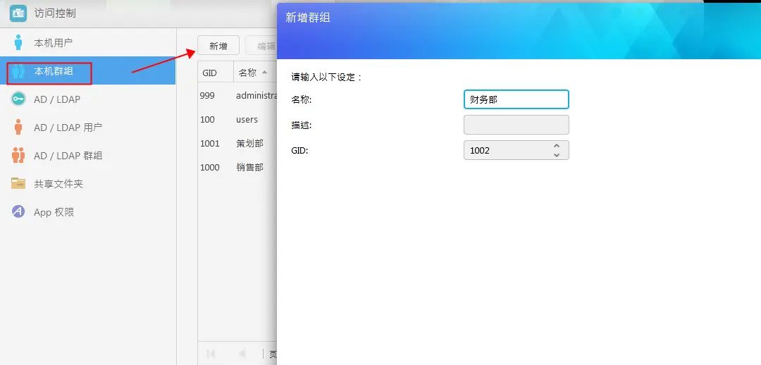This screenshot has width=761, height=365.
Task: Select the 策划部 group row
Action: [x=237, y=143]
